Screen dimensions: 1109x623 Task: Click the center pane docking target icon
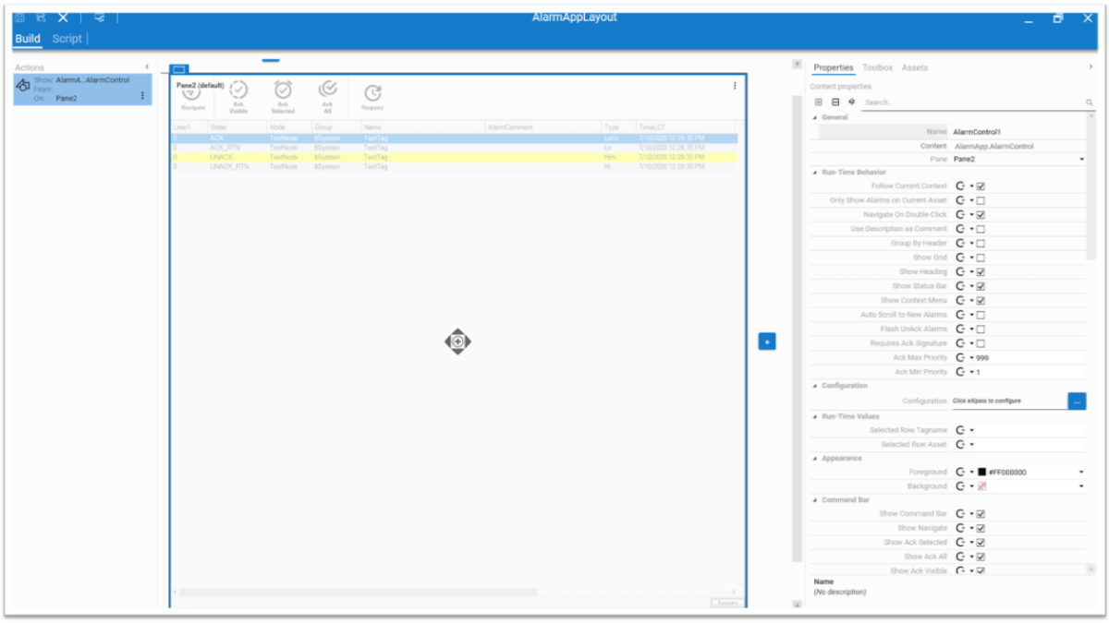pos(457,341)
